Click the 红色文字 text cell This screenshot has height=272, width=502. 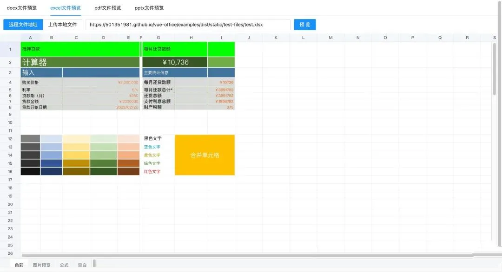[152, 172]
